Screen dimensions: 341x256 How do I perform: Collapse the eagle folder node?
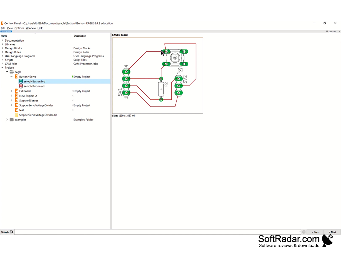click(7, 72)
